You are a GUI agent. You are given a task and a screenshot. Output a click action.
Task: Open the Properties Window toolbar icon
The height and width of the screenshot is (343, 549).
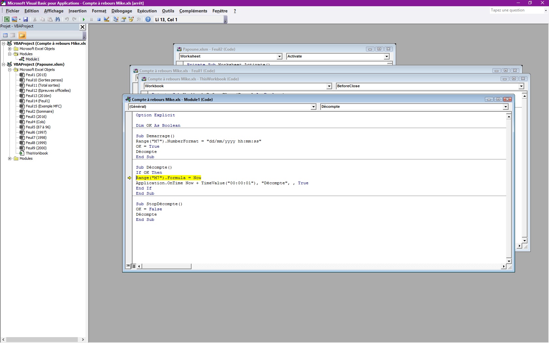(x=123, y=19)
